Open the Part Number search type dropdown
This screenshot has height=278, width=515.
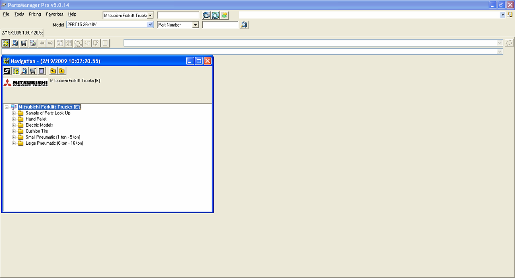pos(195,25)
